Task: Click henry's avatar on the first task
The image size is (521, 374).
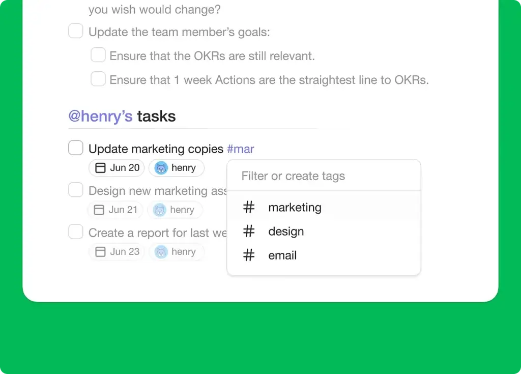Action: click(x=160, y=167)
